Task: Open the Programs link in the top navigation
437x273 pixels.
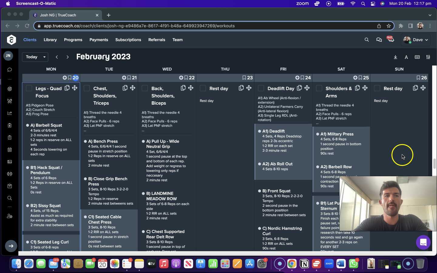Action: [x=73, y=40]
